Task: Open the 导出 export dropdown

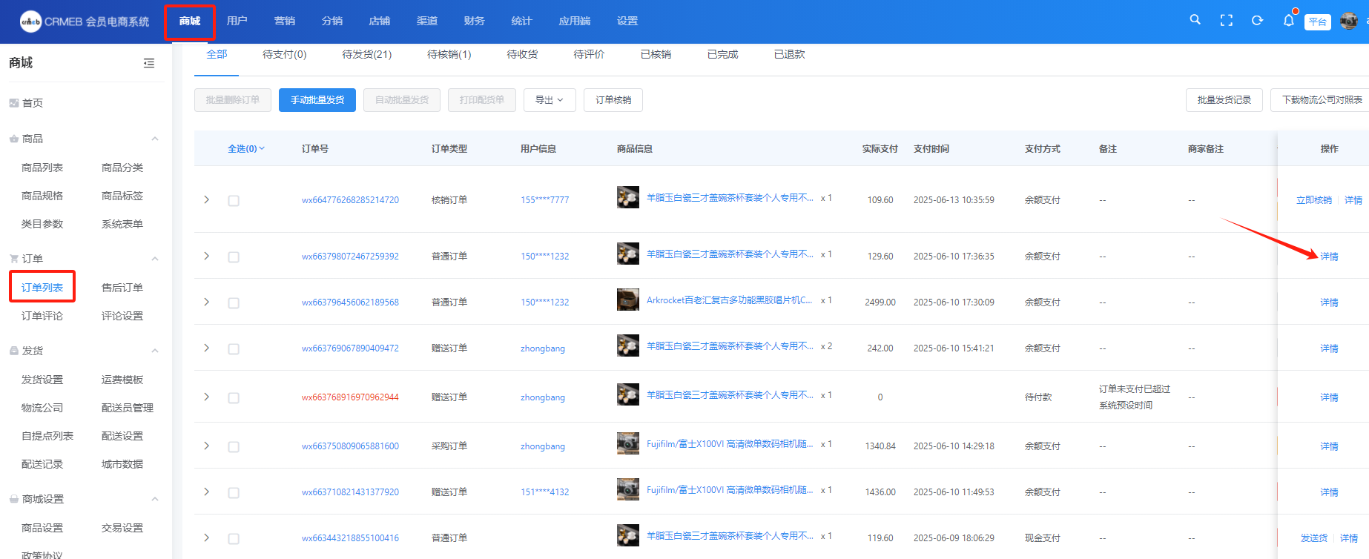Action: coord(549,100)
